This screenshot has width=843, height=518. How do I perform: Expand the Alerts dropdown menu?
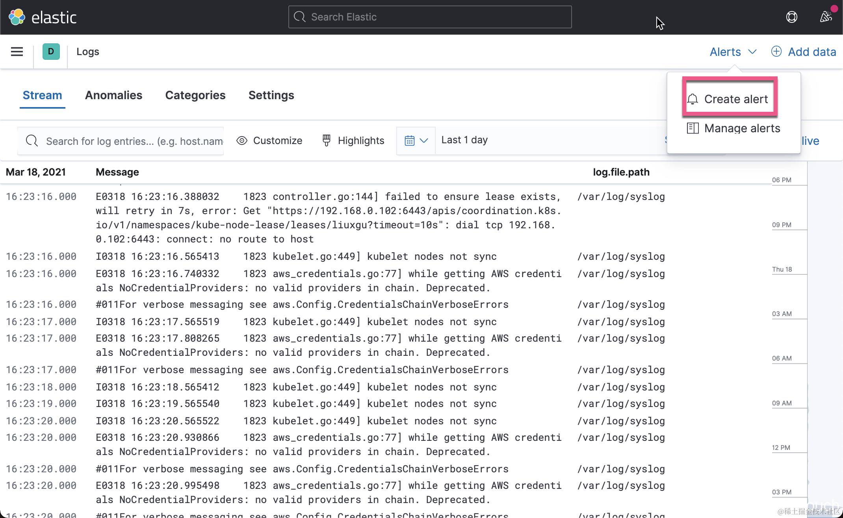click(x=733, y=52)
